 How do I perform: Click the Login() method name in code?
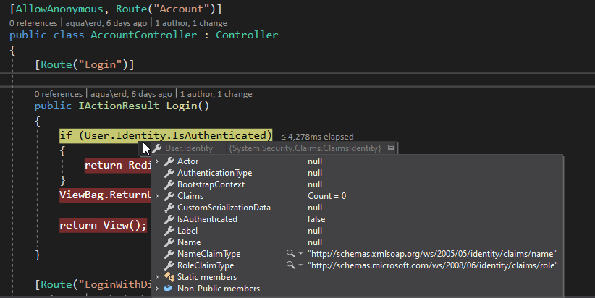click(x=187, y=106)
